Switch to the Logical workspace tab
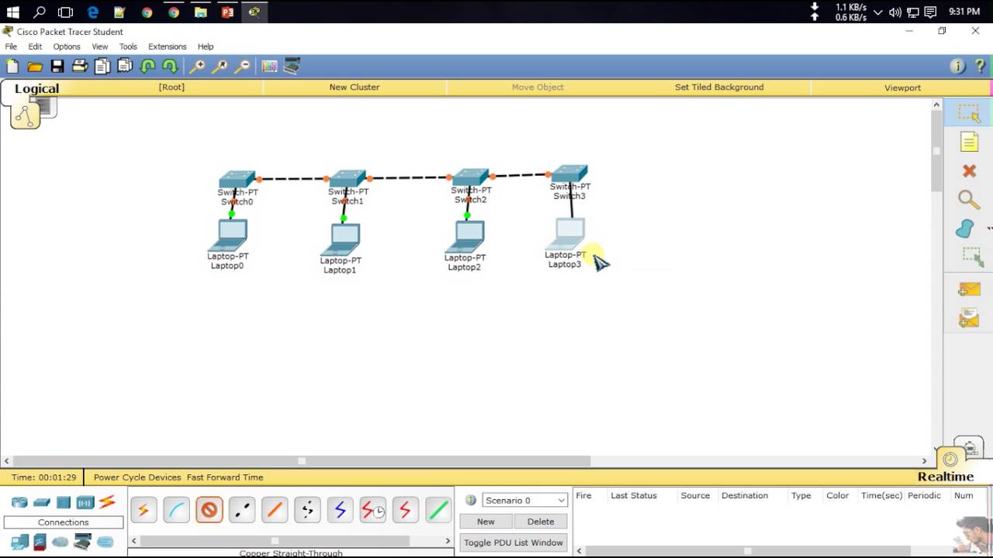 click(36, 88)
